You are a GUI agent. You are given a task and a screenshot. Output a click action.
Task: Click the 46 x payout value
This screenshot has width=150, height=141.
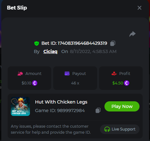(75, 83)
